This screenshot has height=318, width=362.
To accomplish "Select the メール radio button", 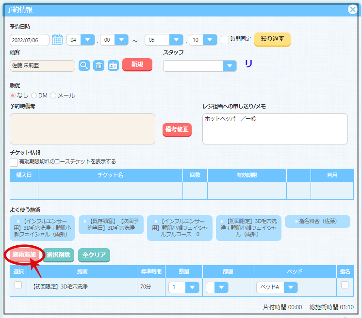I will pyautogui.click(x=53, y=95).
